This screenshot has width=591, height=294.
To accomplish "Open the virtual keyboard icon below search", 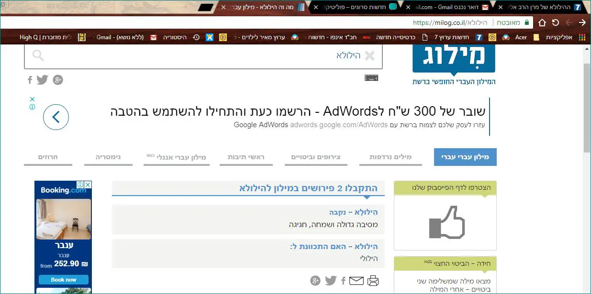I will coord(371,77).
